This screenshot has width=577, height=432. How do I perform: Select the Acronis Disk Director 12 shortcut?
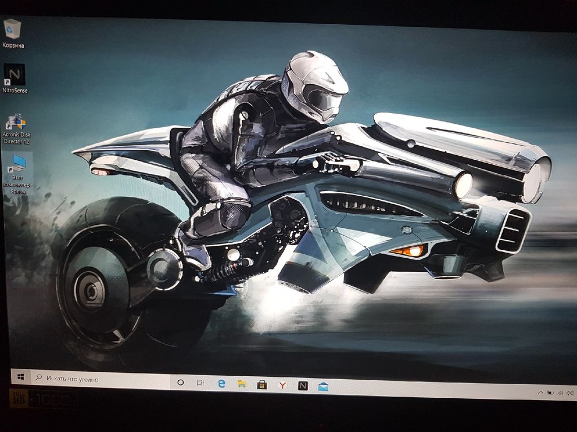[x=15, y=123]
